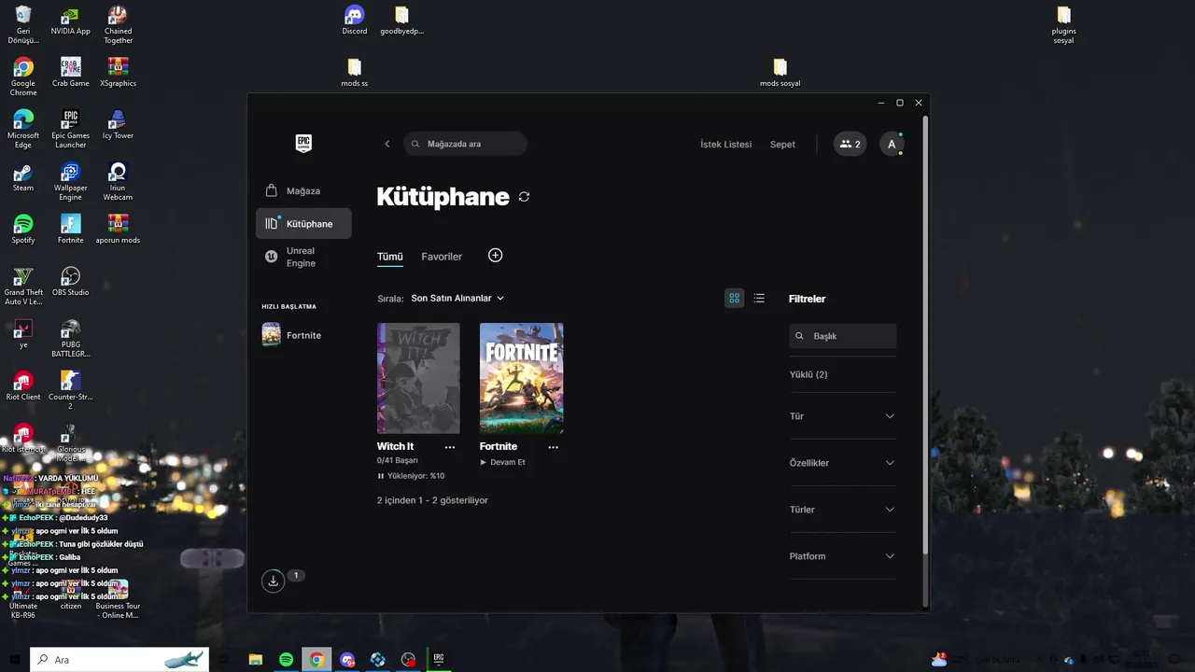Click the Microsoft Edge desktop icon
The image size is (1195, 672).
coord(23,129)
